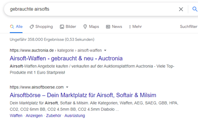This screenshot has height=121, width=198.
Task: Expand the arrow beside auctronia.de URL
Action: coord(105,51)
